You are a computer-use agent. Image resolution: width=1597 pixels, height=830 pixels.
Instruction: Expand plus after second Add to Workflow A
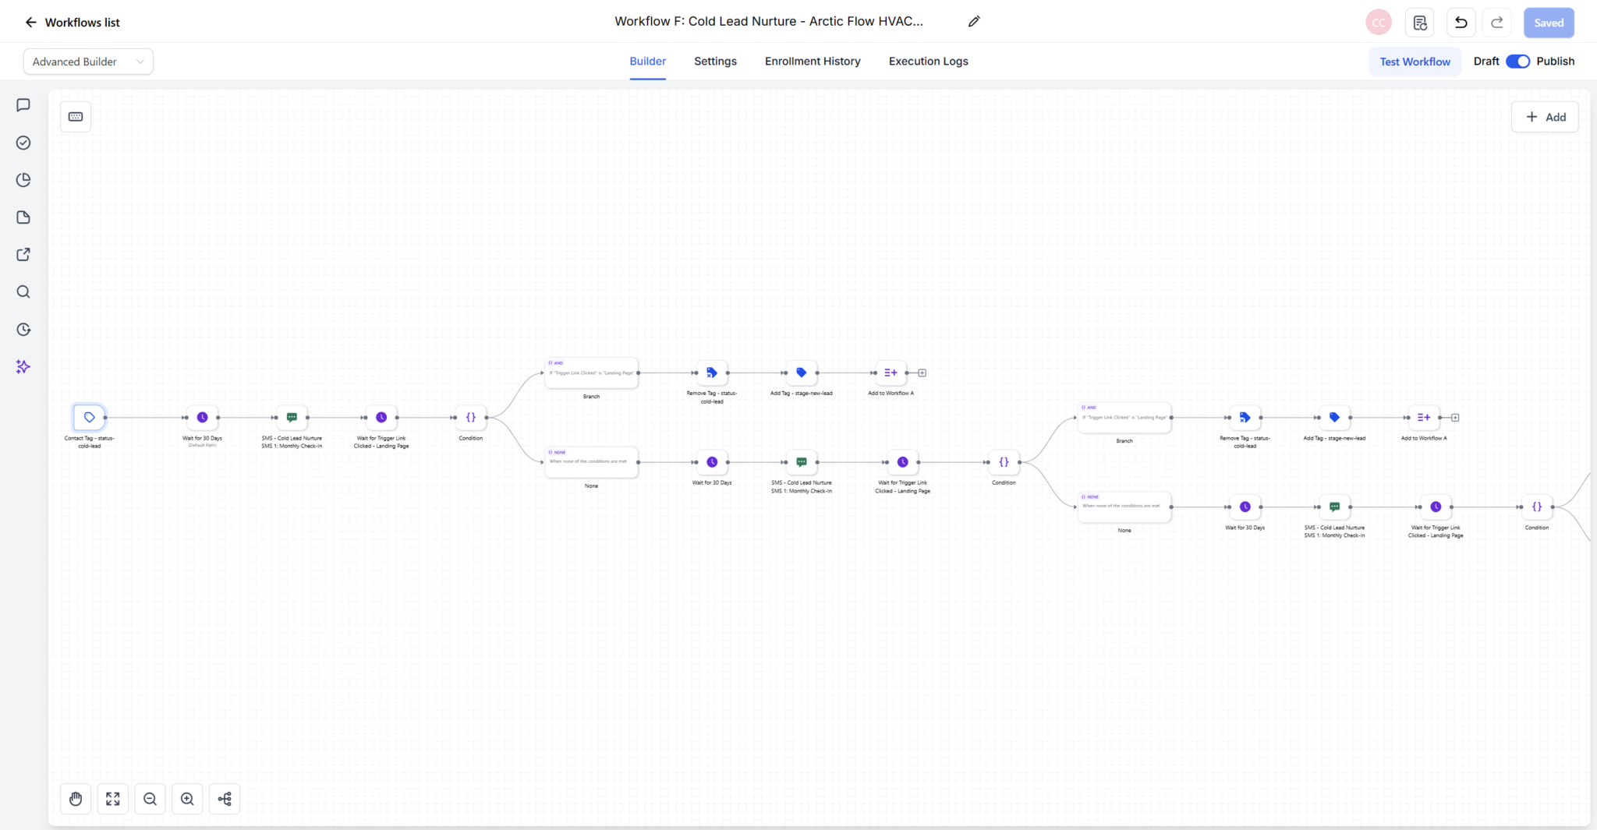[x=1455, y=418]
